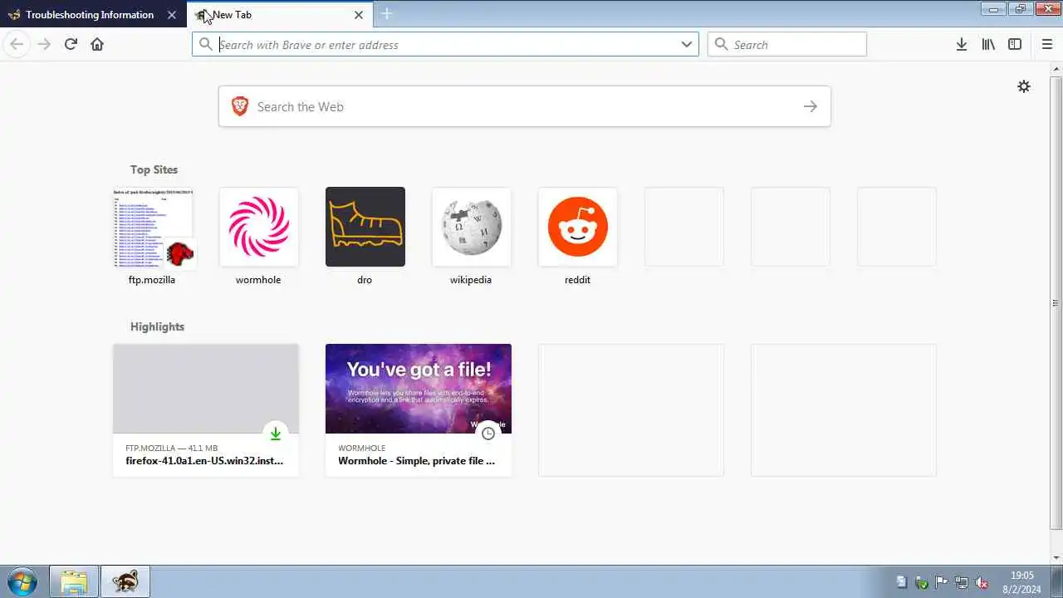Close the Troubleshooting Information tab
The width and height of the screenshot is (1063, 598).
171,14
